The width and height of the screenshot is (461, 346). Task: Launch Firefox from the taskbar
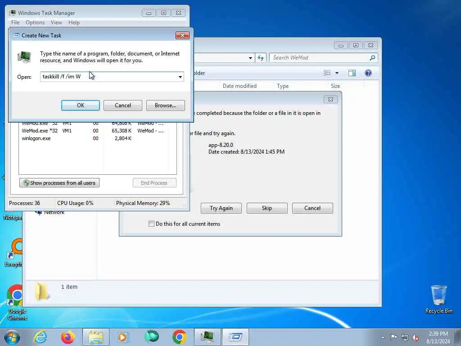pyautogui.click(x=68, y=337)
